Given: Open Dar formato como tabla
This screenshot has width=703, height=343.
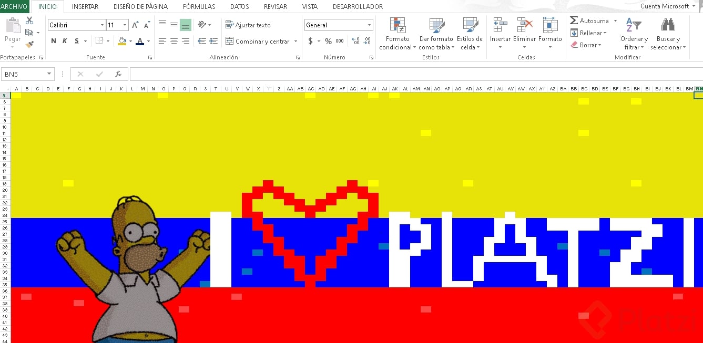Looking at the screenshot, I should [x=436, y=34].
